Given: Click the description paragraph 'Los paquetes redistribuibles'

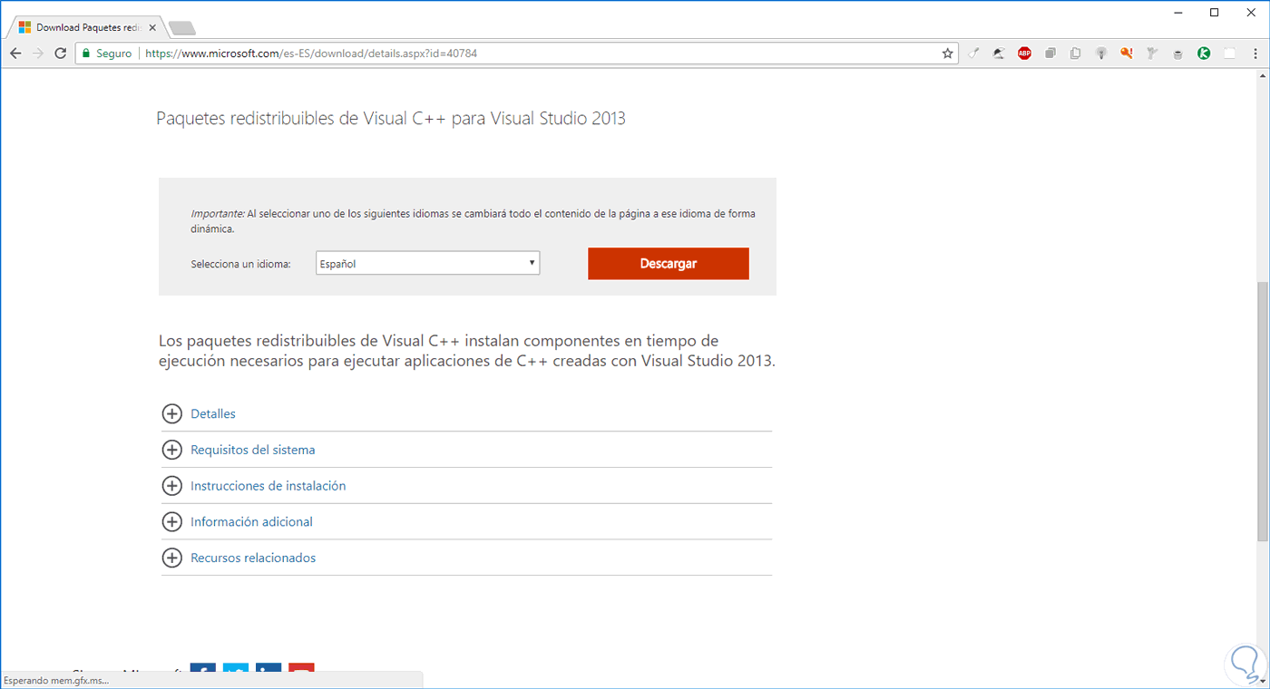Looking at the screenshot, I should pyautogui.click(x=467, y=351).
